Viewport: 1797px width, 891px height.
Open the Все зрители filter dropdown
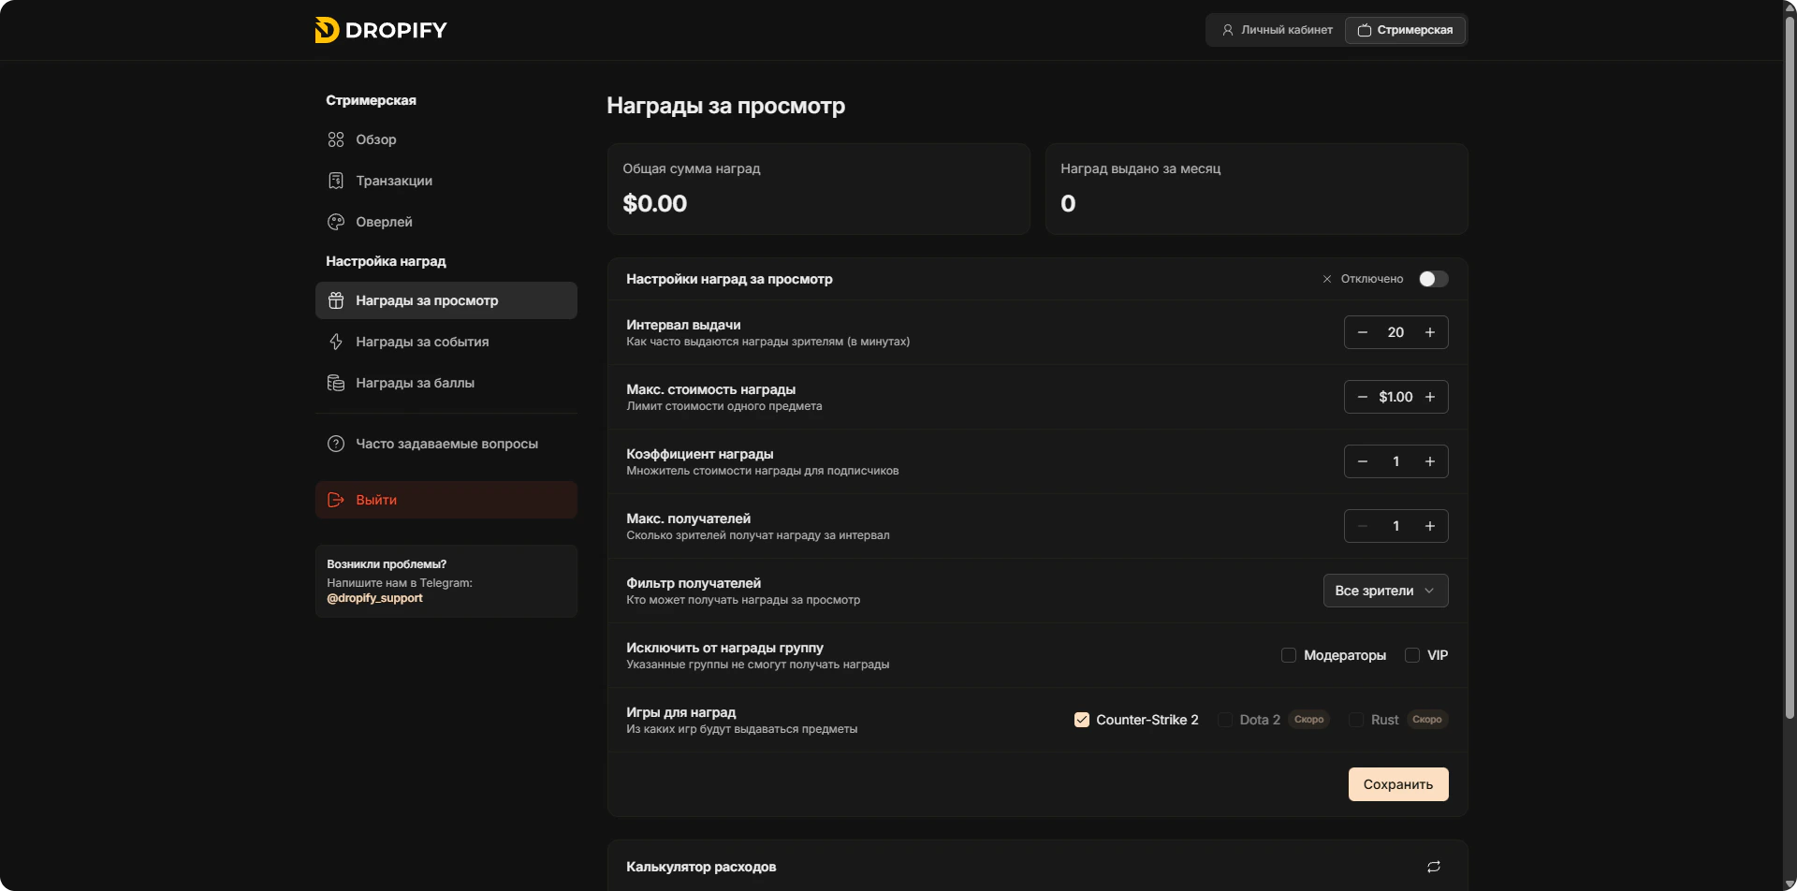click(1385, 591)
